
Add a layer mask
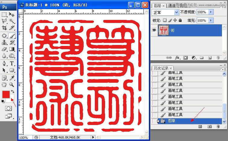[185, 58]
